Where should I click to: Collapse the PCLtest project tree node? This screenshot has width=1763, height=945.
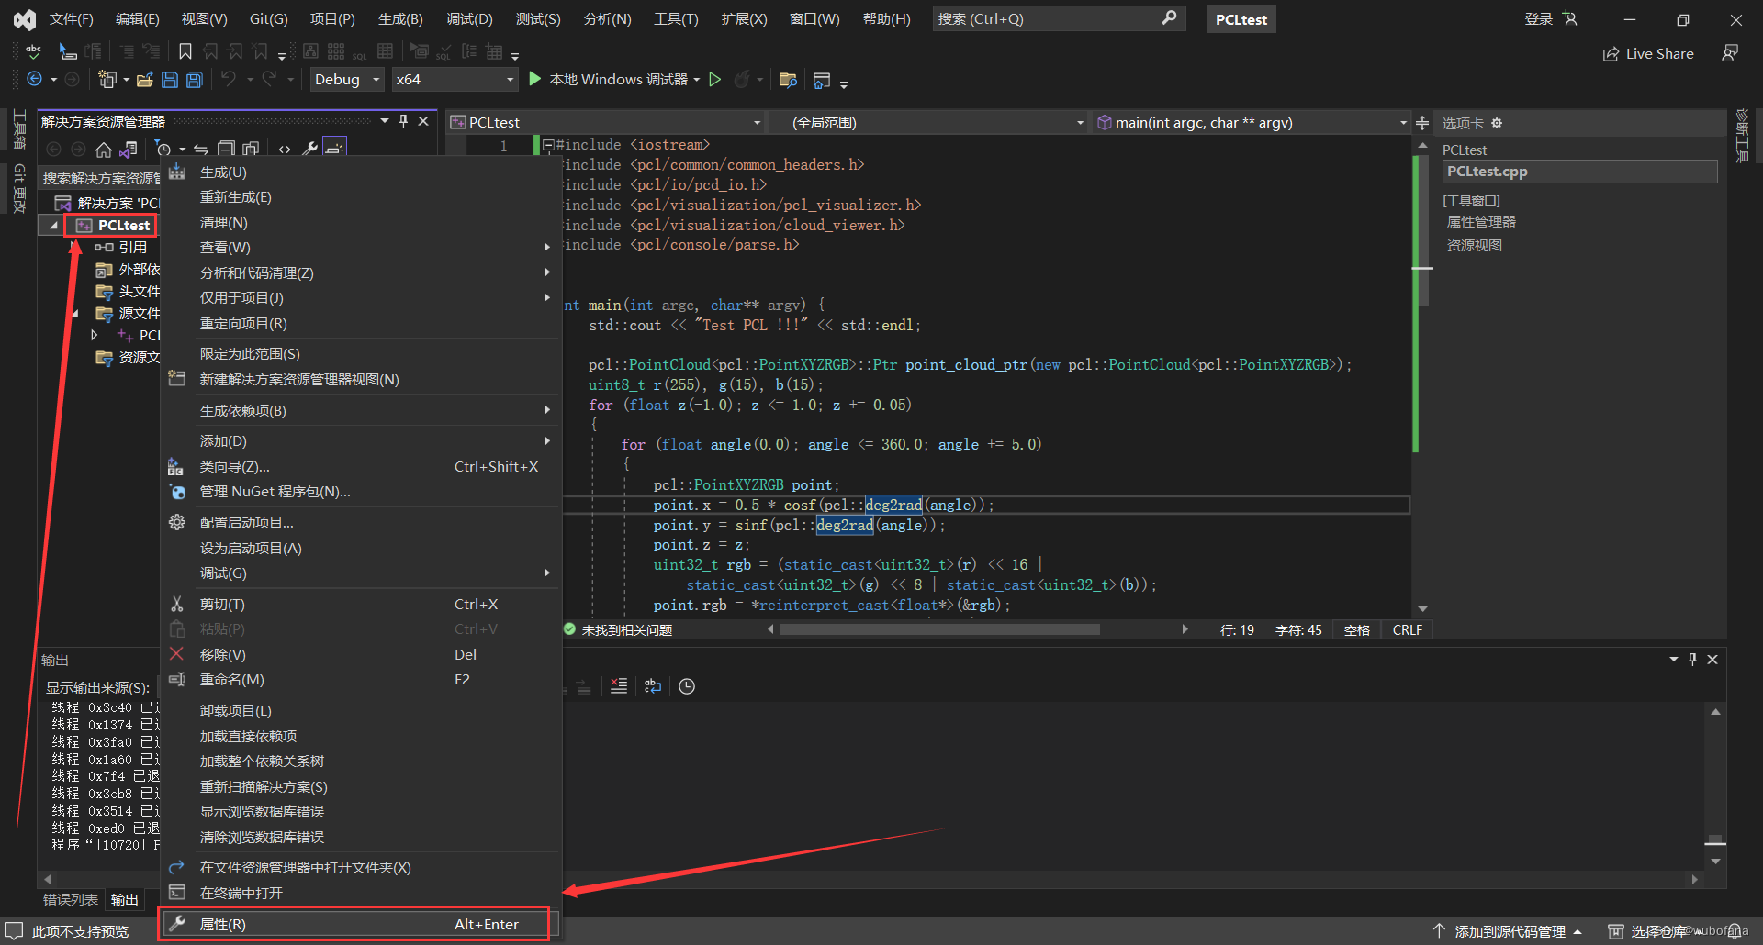53,226
